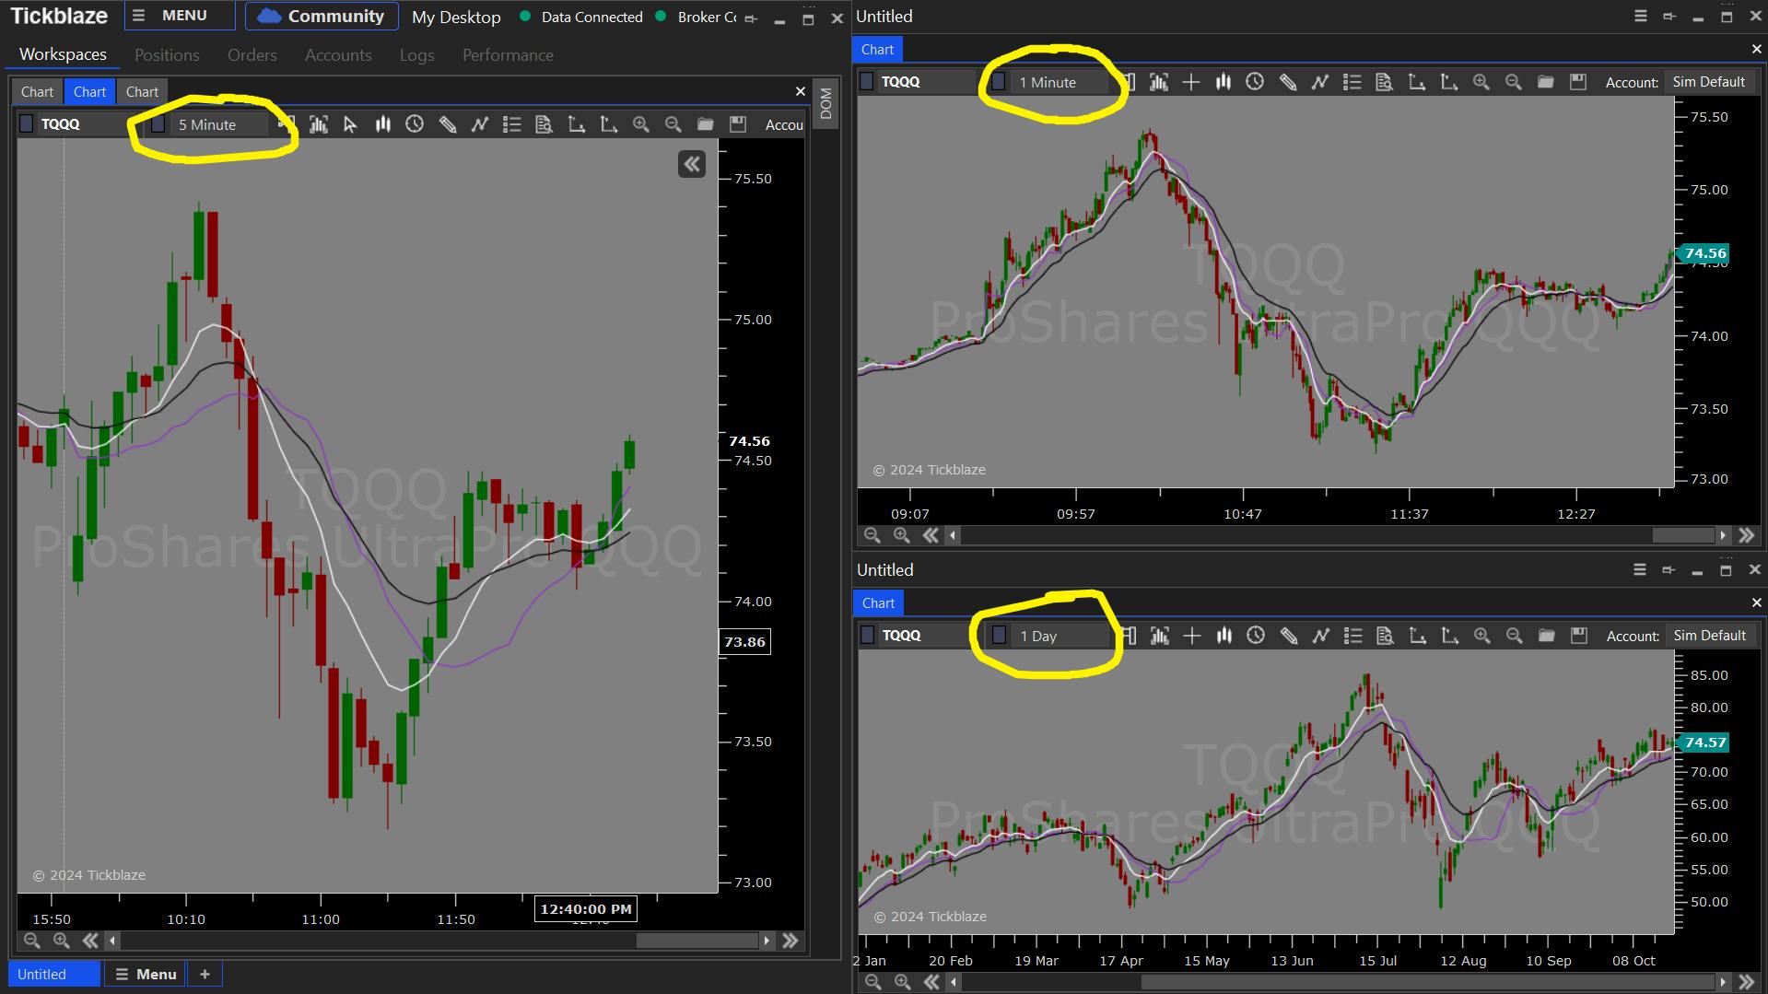Open the data search icon on 5 Minute chart
This screenshot has width=1768, height=994.
(x=544, y=124)
